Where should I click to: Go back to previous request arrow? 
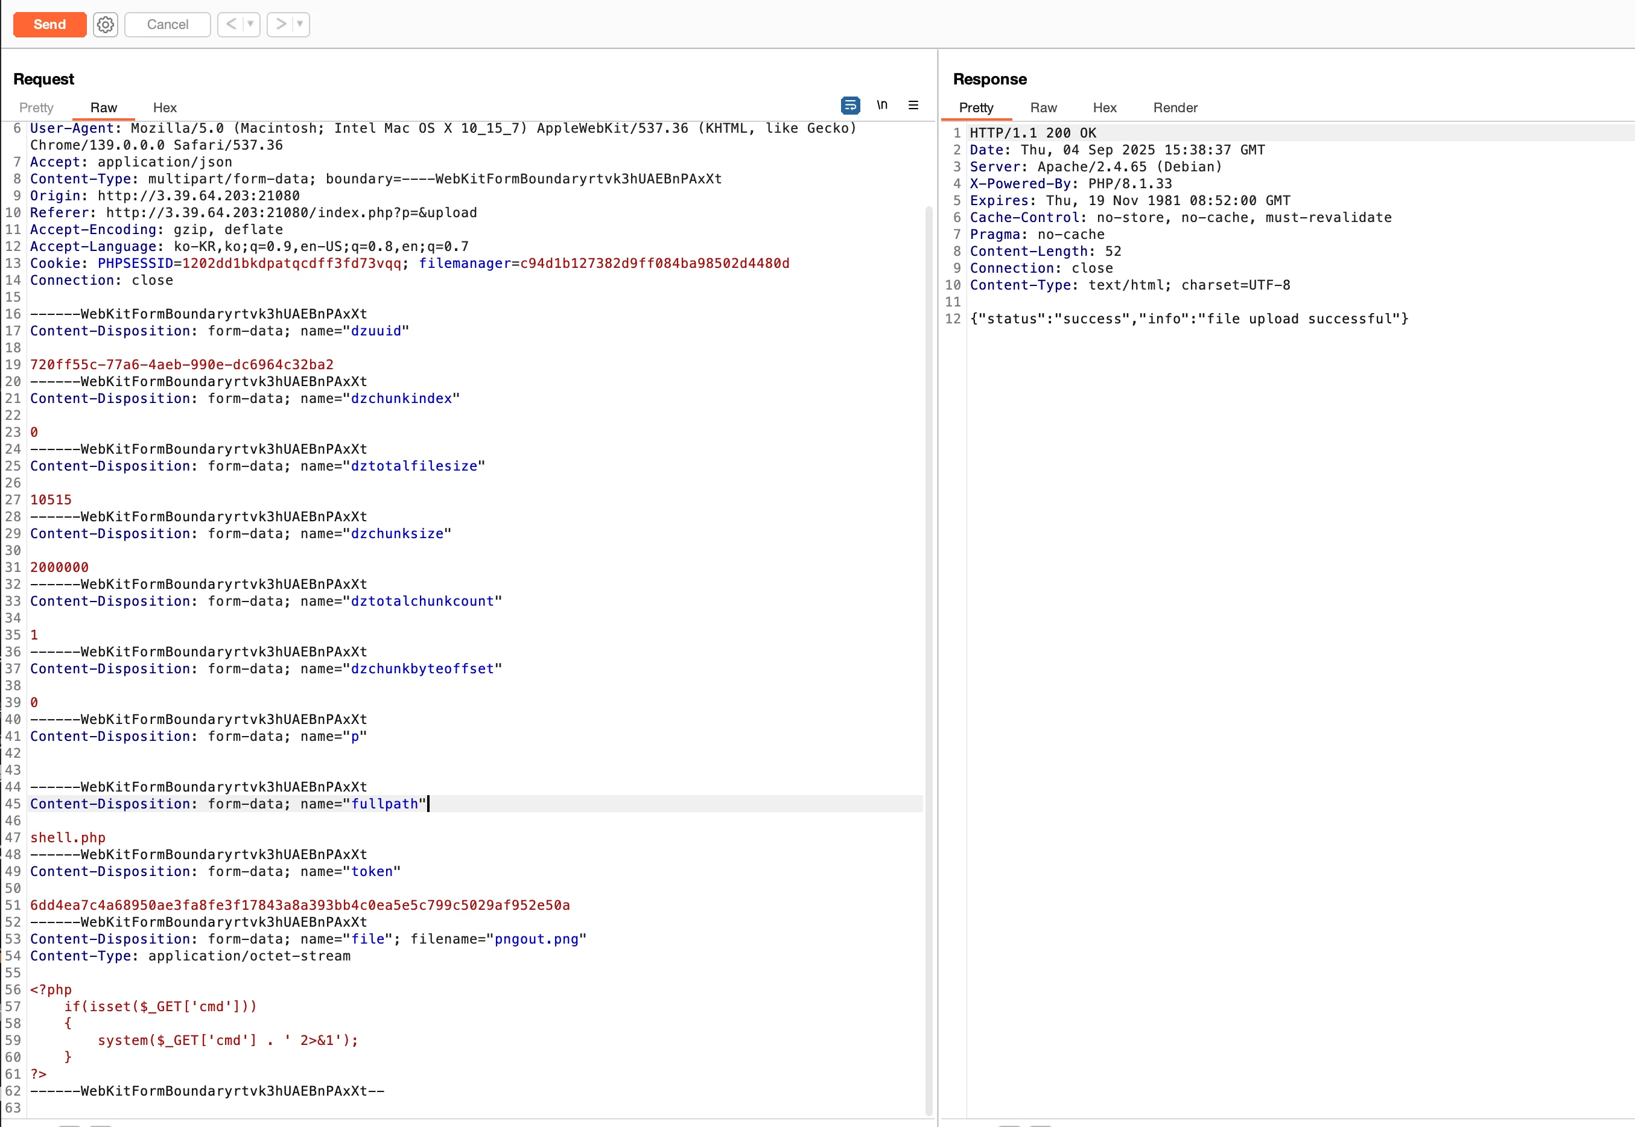pos(231,24)
